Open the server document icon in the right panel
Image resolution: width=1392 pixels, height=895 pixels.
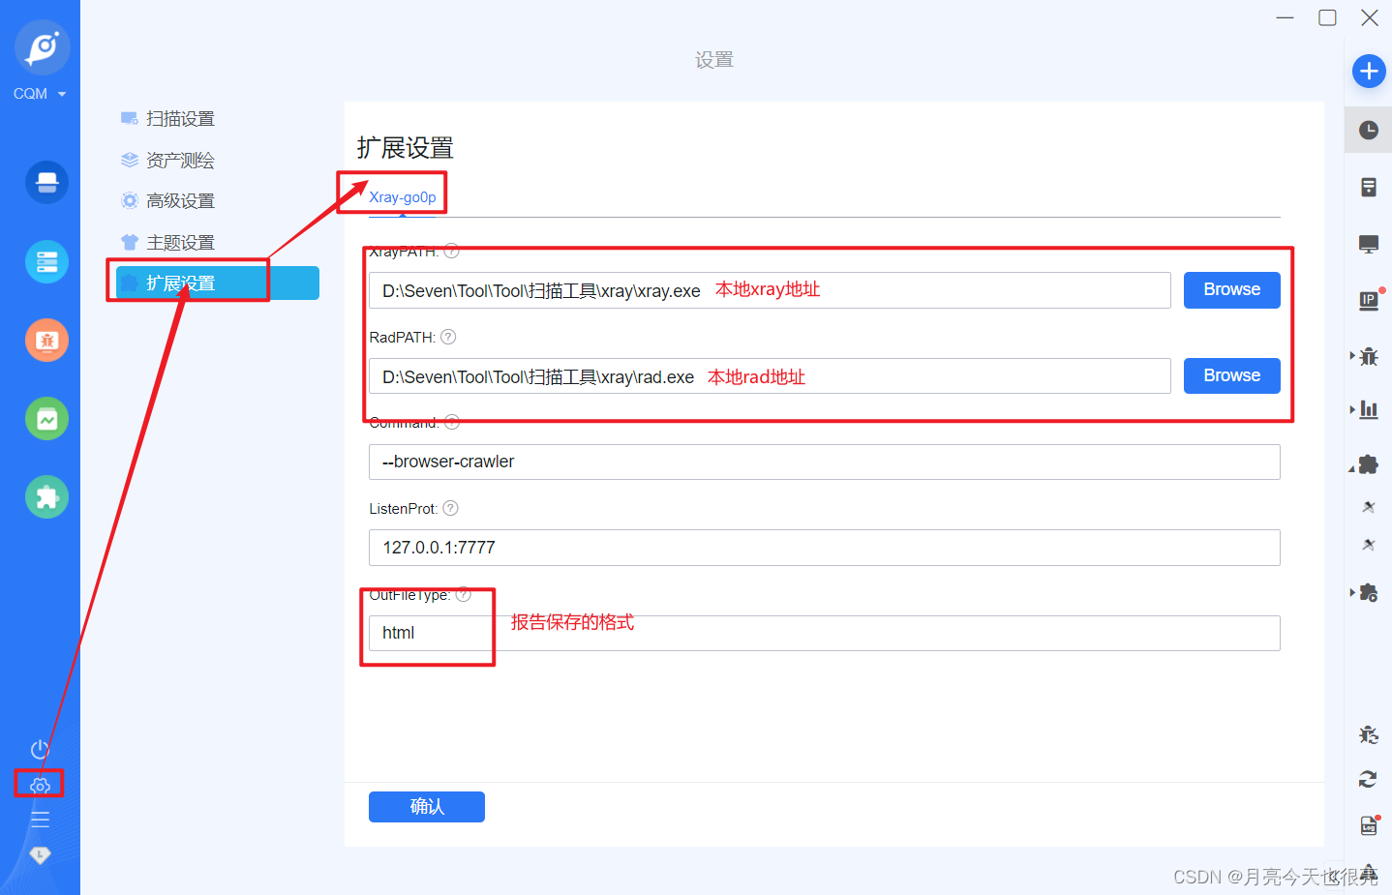[1369, 187]
